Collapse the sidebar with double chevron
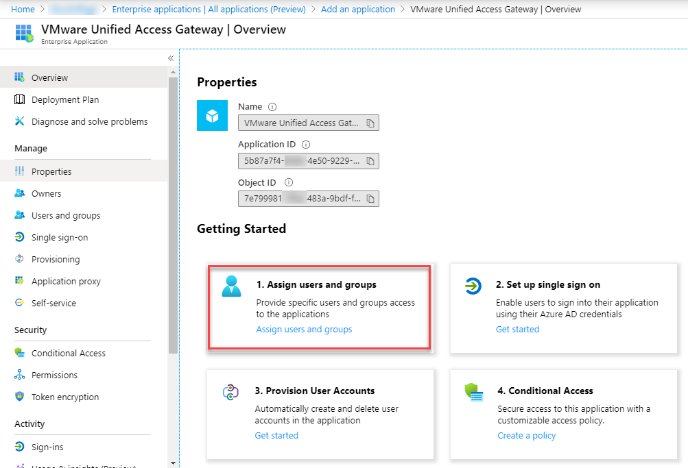Image resolution: width=688 pixels, height=468 pixels. click(x=171, y=58)
